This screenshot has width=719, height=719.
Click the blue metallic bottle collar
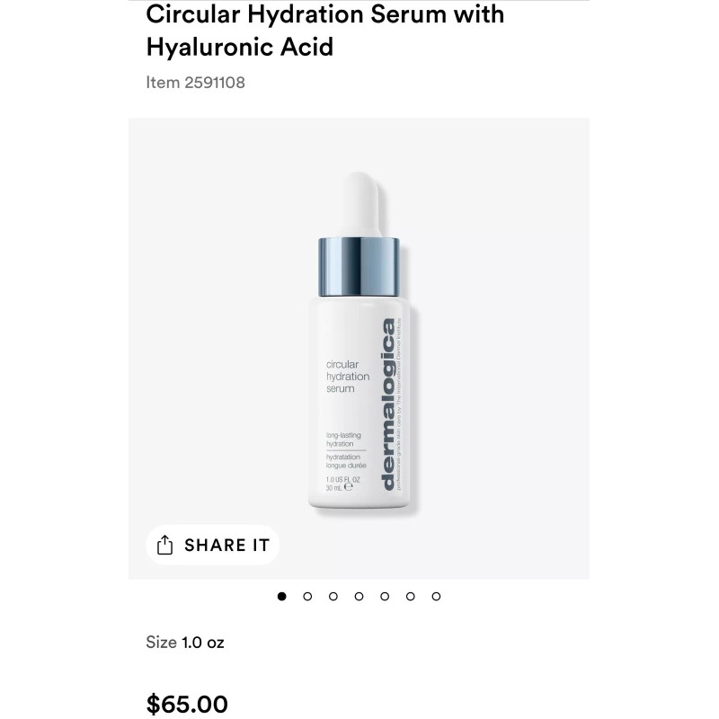point(359,267)
